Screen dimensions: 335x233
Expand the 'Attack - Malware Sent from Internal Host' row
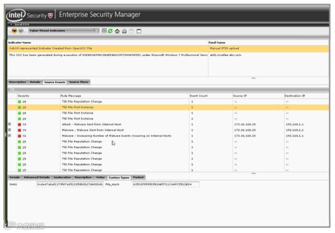9,124
